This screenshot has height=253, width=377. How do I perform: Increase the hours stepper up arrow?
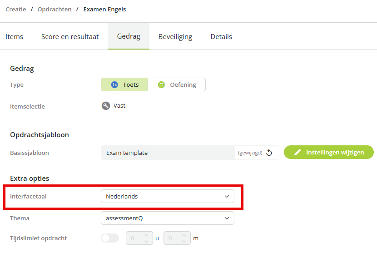point(146,235)
